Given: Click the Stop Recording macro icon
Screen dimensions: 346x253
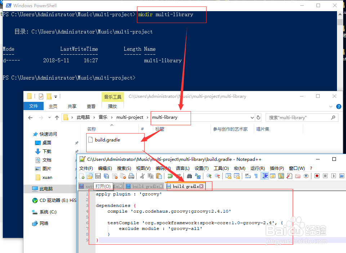Looking at the screenshot, I should (325, 176).
